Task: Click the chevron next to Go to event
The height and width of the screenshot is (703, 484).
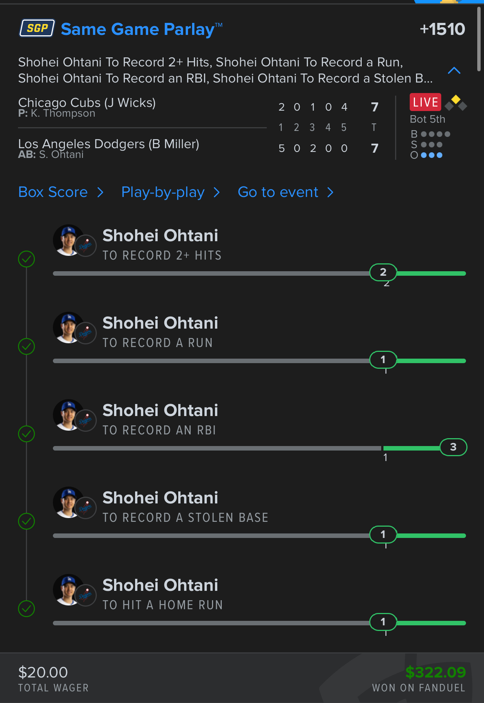Action: coord(330,192)
